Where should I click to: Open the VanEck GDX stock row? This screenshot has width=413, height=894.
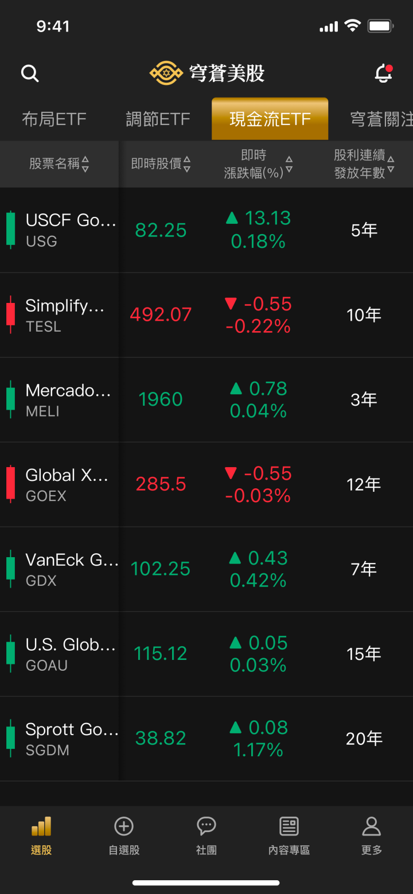click(x=206, y=569)
